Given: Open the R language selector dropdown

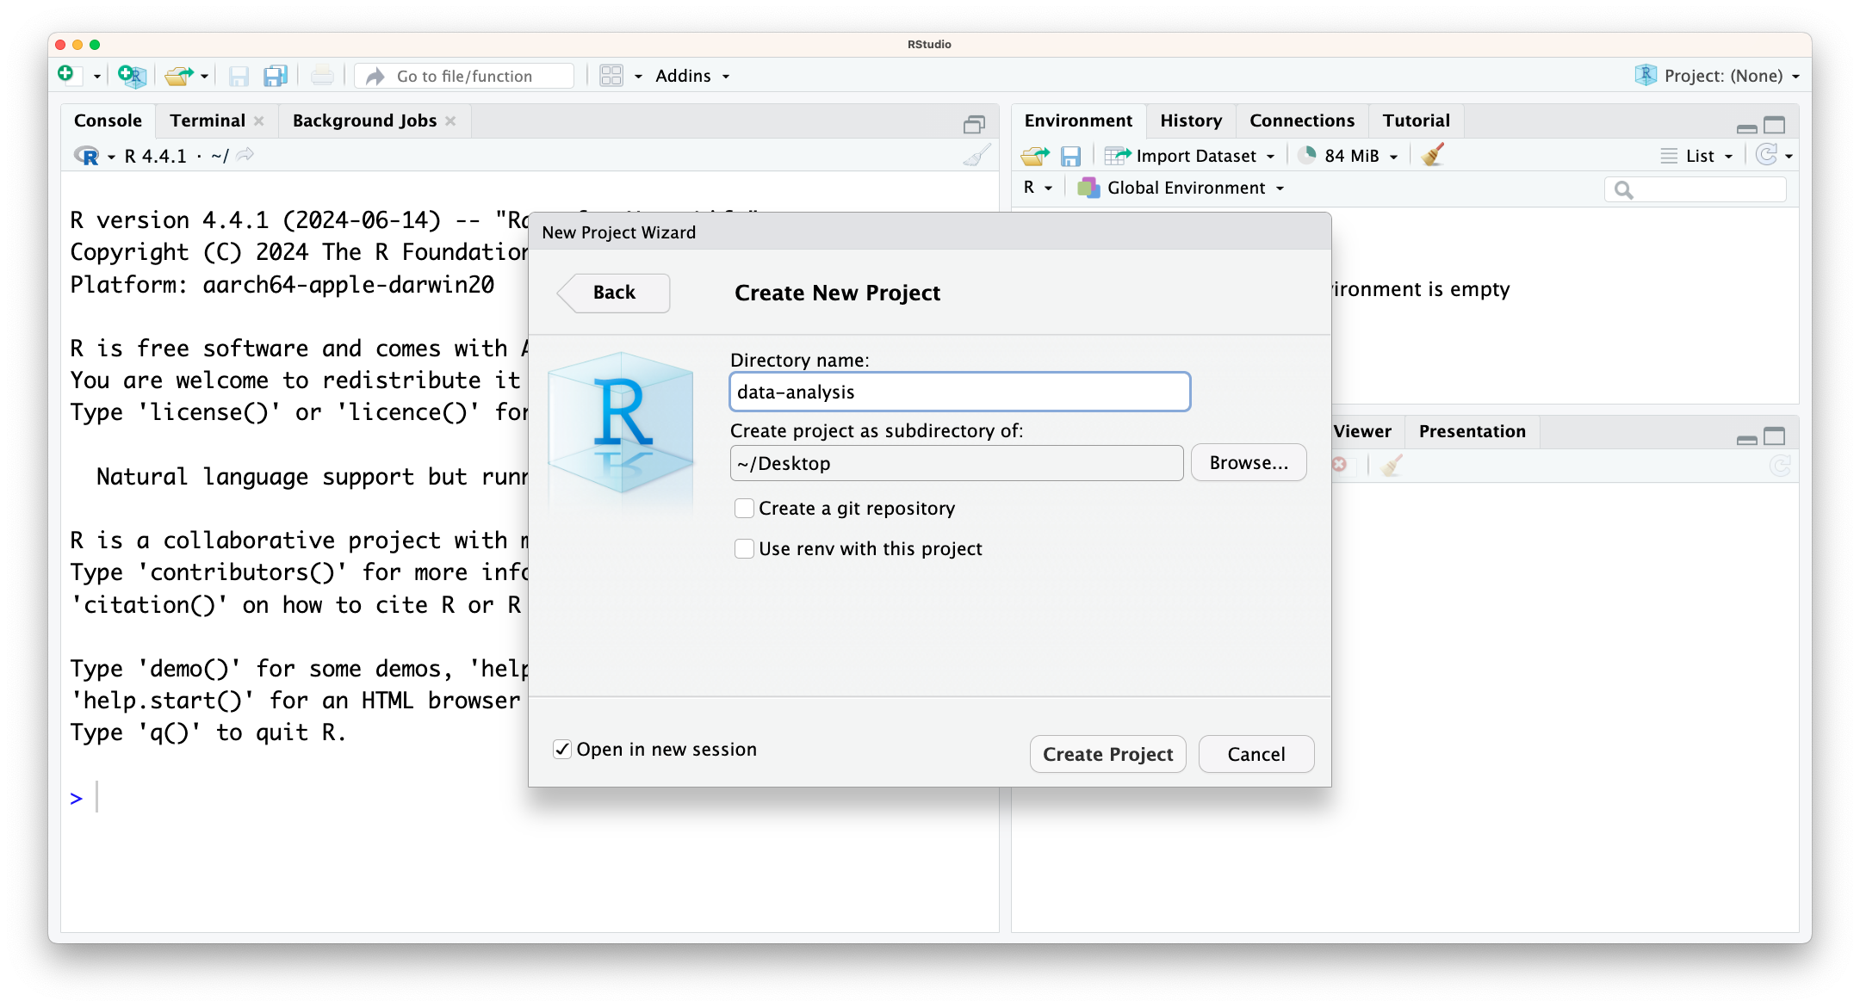Looking at the screenshot, I should click(x=1038, y=188).
